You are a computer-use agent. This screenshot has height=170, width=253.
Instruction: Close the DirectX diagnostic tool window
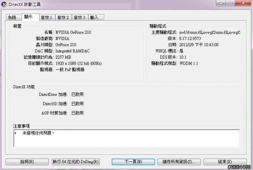coord(243,3)
